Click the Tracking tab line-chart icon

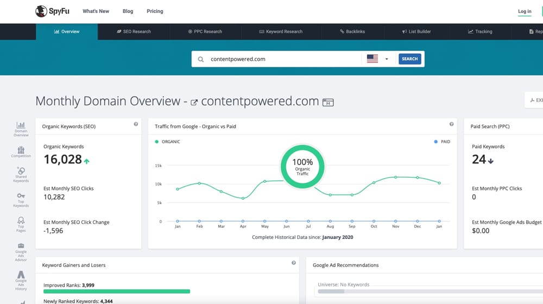470,31
